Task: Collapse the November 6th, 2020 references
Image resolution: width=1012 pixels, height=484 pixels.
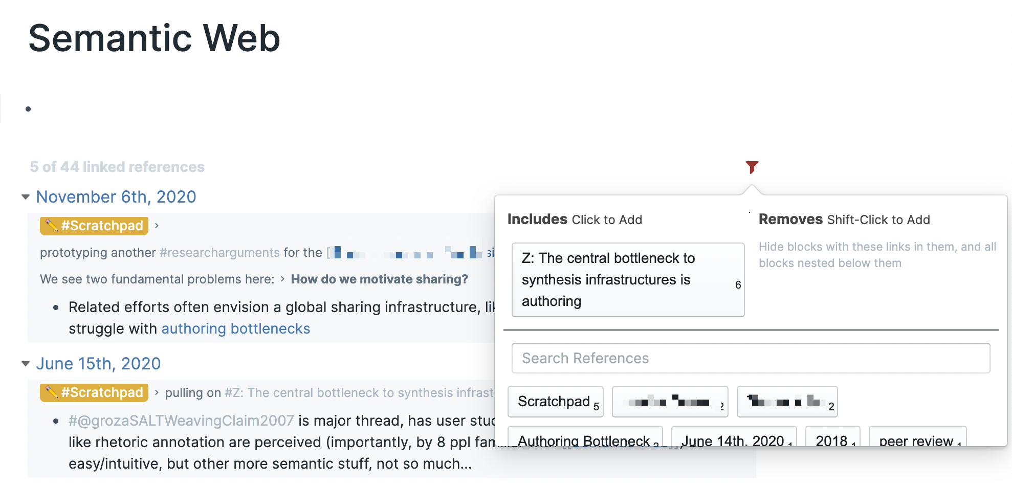Action: (x=26, y=197)
